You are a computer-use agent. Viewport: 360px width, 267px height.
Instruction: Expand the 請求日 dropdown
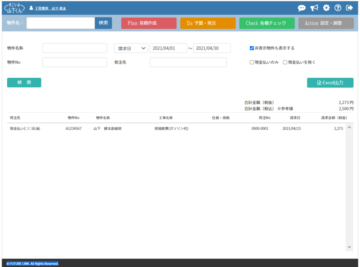point(131,48)
